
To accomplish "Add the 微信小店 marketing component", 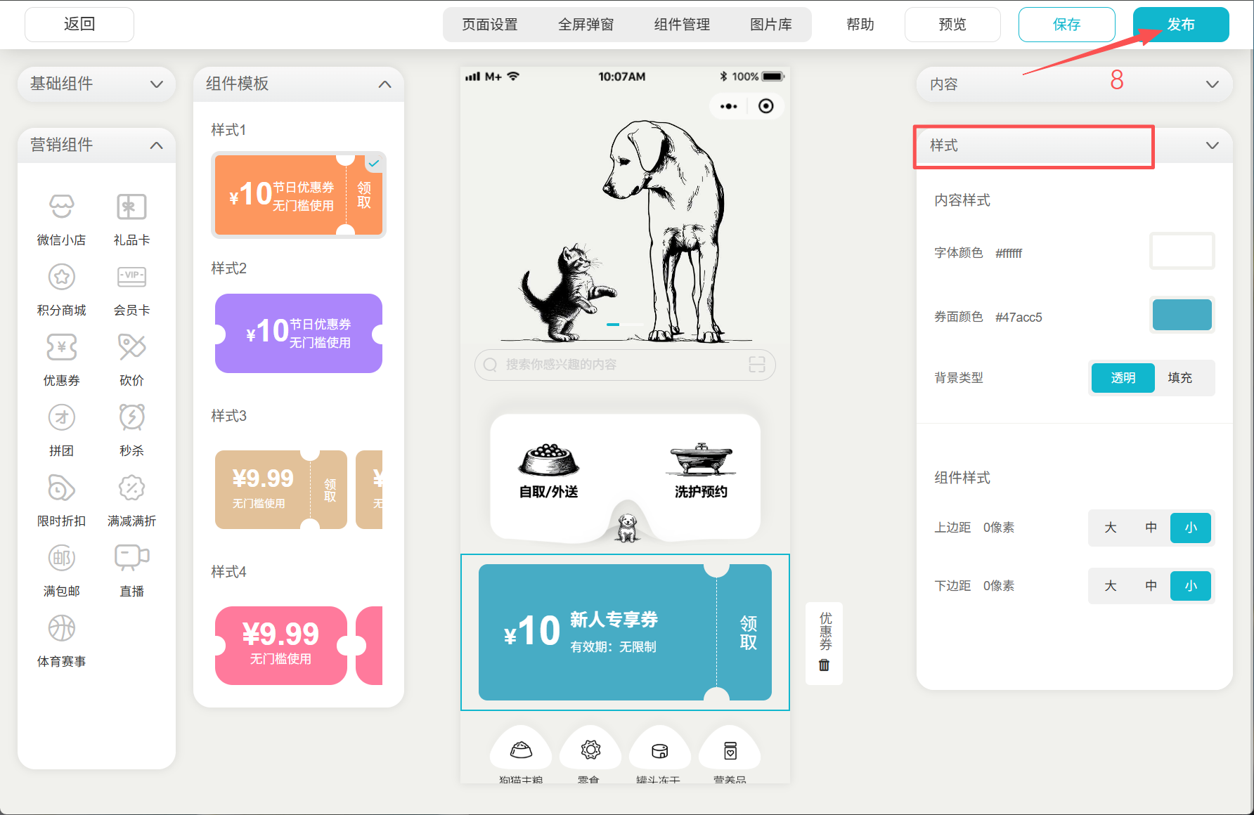I will pyautogui.click(x=62, y=207).
